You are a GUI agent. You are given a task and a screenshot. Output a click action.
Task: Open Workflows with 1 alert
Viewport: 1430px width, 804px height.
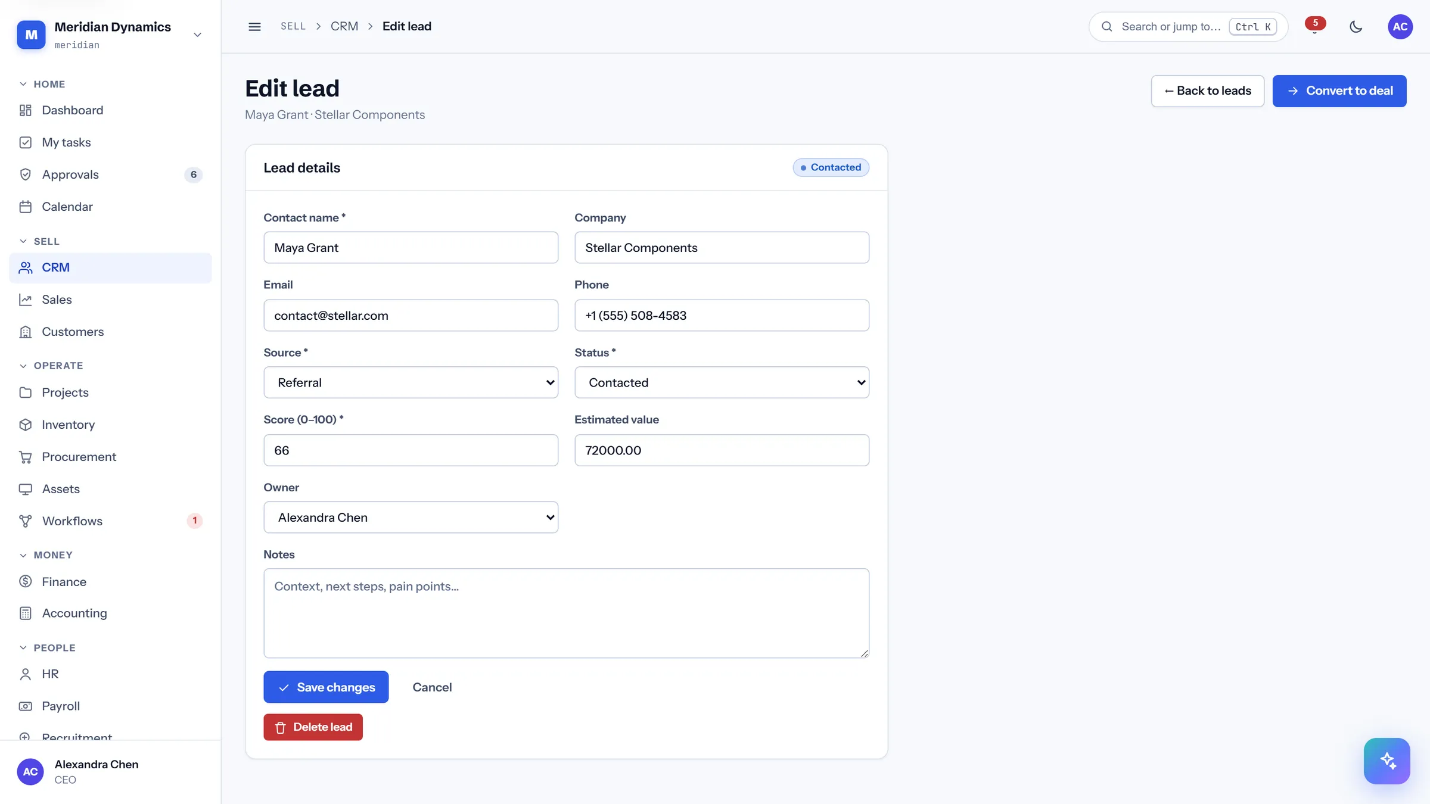point(110,521)
